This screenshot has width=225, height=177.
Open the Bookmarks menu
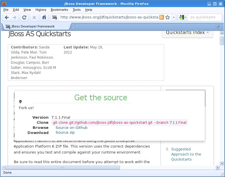click(59, 10)
